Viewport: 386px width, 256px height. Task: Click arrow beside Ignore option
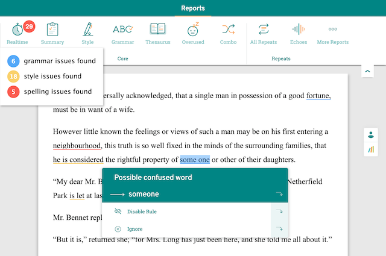click(x=279, y=229)
